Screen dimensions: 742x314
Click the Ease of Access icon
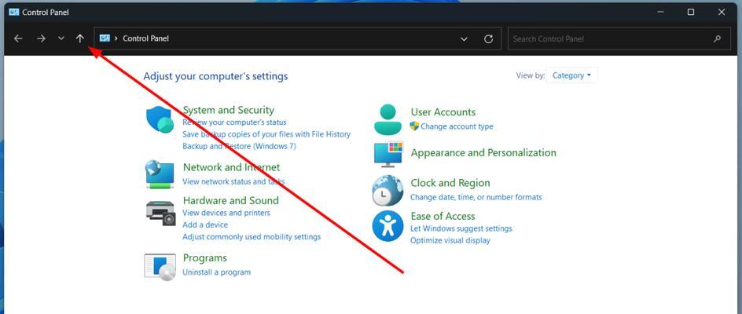click(388, 226)
